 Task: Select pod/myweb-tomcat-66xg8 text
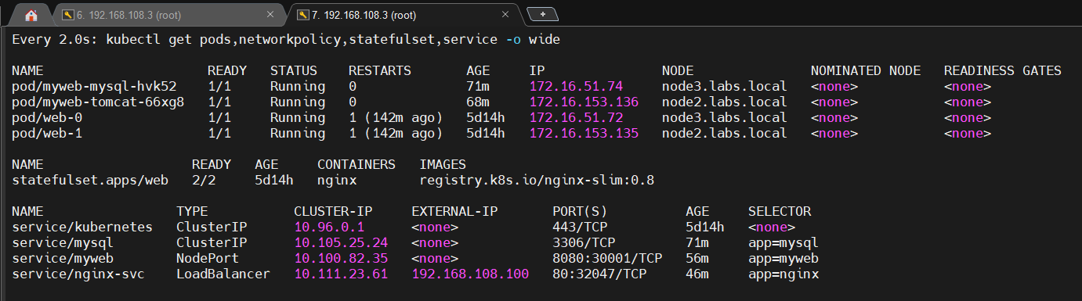tap(98, 102)
